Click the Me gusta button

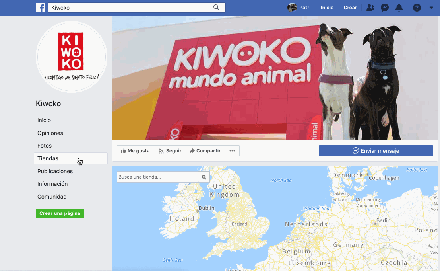pos(135,151)
